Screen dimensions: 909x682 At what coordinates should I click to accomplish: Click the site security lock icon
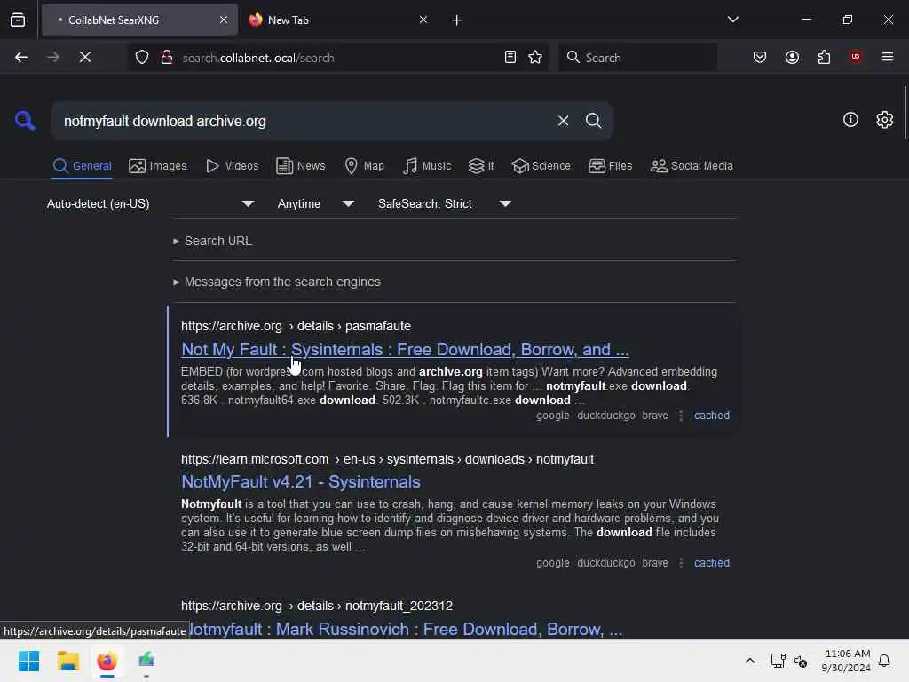[166, 57]
